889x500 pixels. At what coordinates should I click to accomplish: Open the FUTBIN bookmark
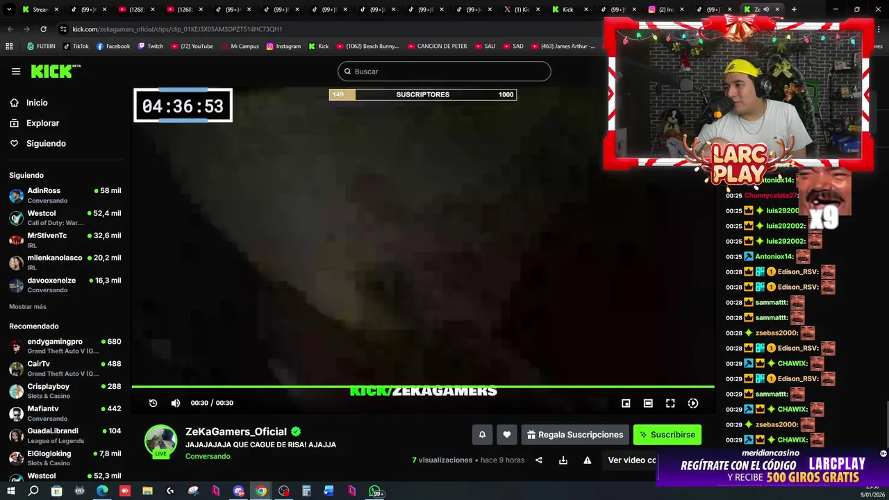coord(41,46)
